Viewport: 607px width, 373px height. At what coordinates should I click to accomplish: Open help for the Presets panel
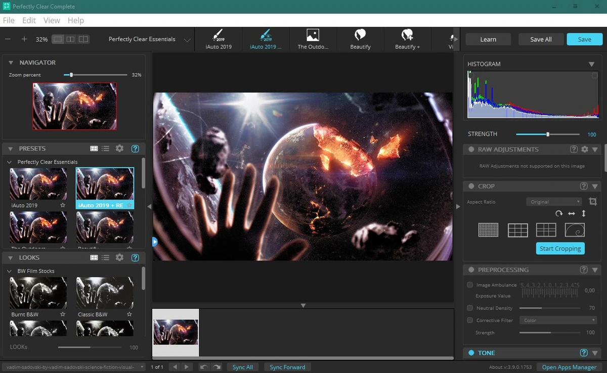click(135, 149)
